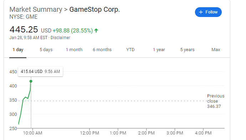Image resolution: width=246 pixels, height=140 pixels.
Task: Open the 1 month range tab
Action: click(74, 50)
